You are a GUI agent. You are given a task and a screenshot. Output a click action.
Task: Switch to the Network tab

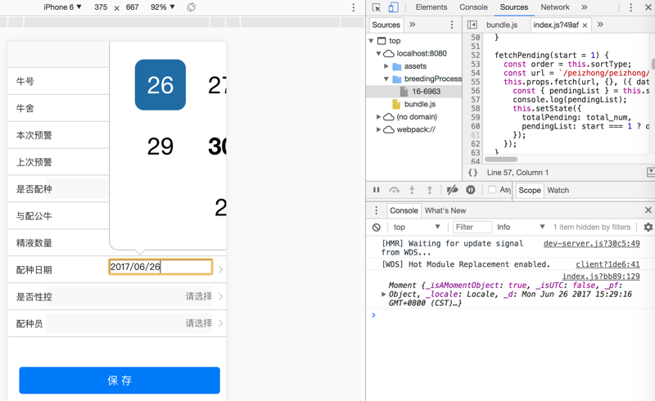tap(555, 7)
